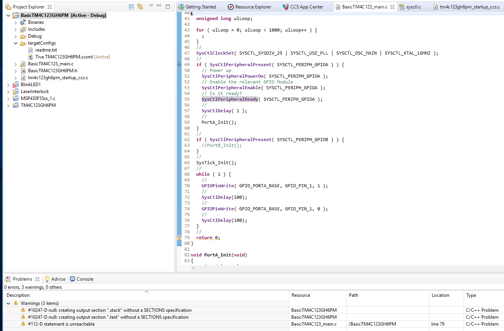The image size is (504, 331).
Task: Expand the Binaries node
Action: pyautogui.click(x=16, y=22)
